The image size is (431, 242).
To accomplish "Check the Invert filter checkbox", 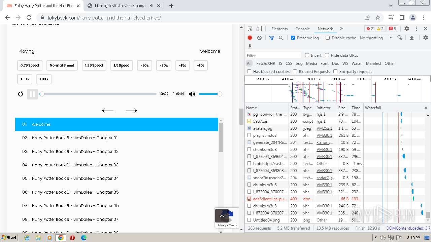I will [x=307, y=55].
